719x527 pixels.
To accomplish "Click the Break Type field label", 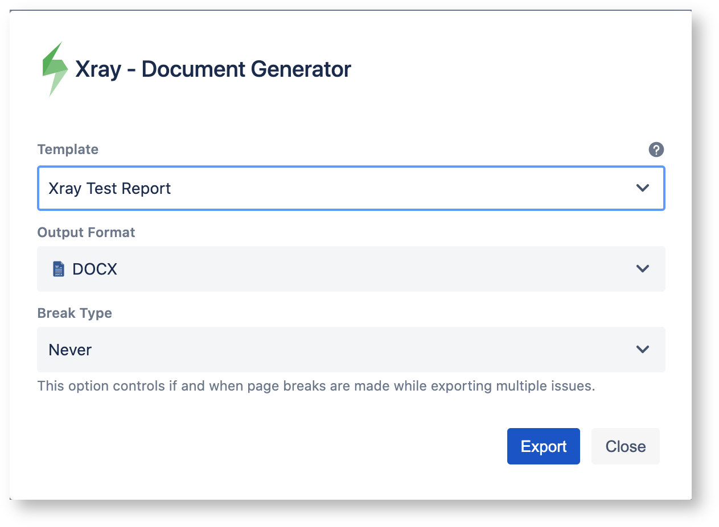I will tap(75, 313).
